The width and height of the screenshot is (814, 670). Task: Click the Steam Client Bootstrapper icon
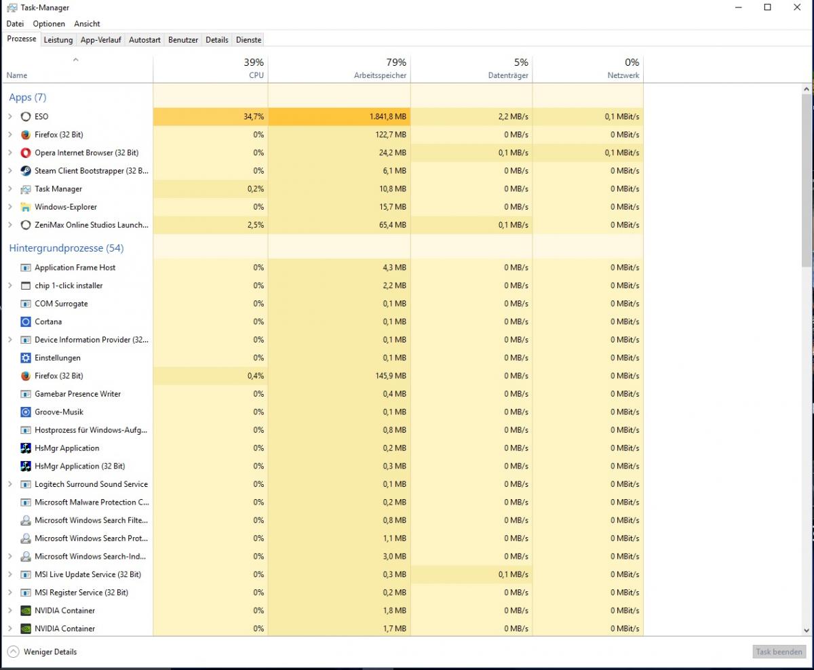(26, 171)
